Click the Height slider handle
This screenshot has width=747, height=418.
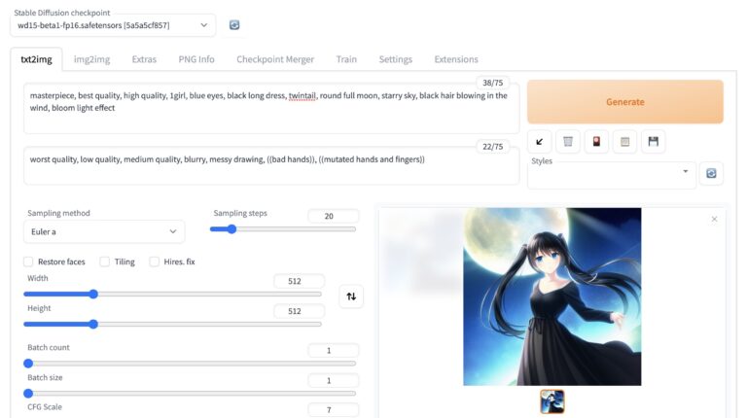coord(93,325)
